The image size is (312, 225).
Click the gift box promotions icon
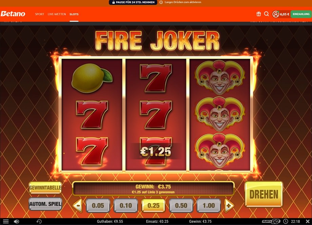[x=258, y=14]
